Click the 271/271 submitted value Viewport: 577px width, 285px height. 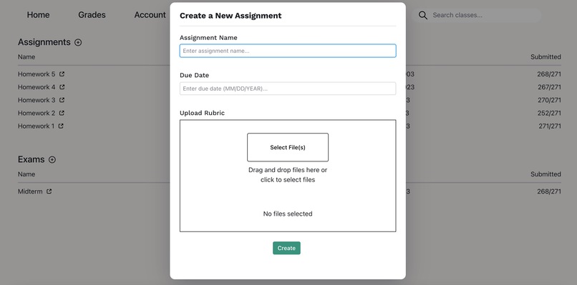coord(550,126)
